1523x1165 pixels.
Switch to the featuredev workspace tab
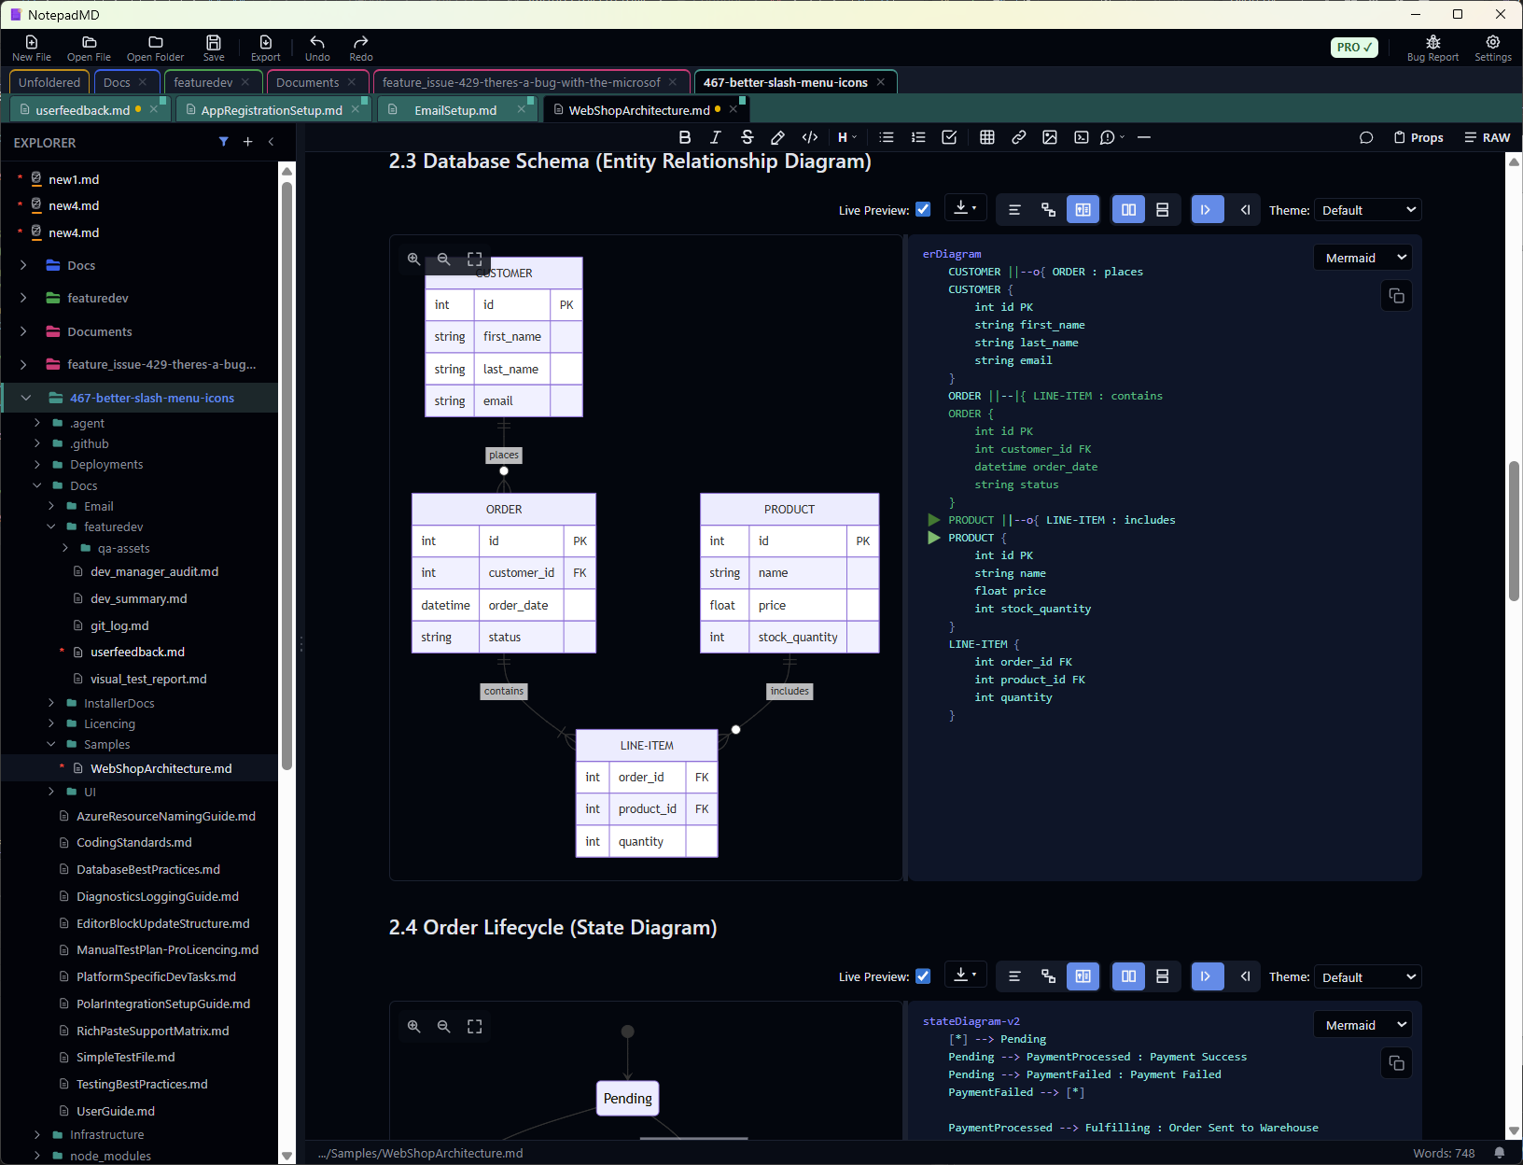[x=203, y=82]
